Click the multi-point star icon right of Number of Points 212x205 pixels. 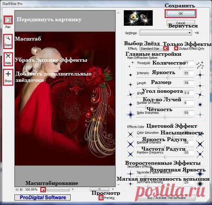click(200, 104)
